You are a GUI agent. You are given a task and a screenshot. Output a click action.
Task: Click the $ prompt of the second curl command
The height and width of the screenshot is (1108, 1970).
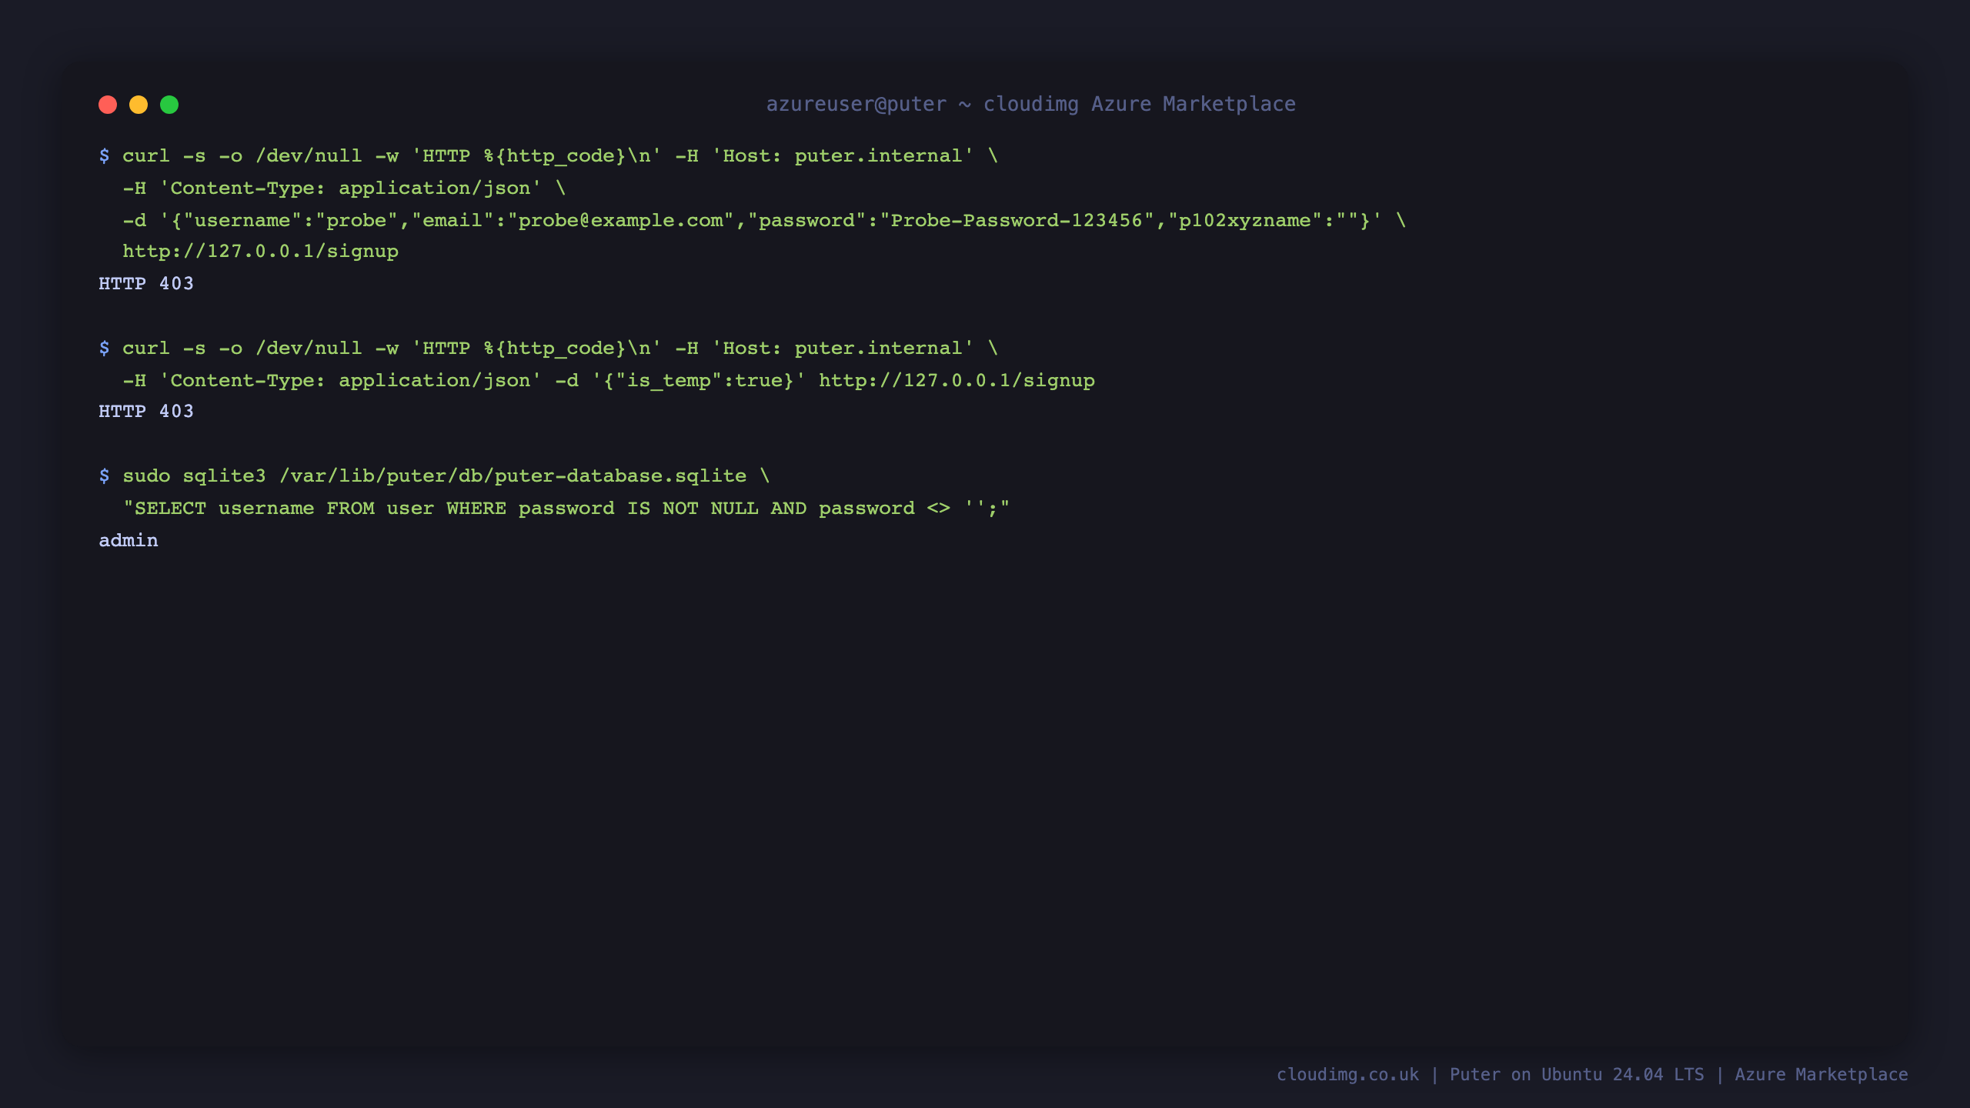[104, 349]
